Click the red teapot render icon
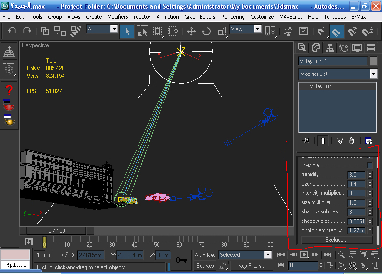 pyautogui.click(x=9, y=105)
